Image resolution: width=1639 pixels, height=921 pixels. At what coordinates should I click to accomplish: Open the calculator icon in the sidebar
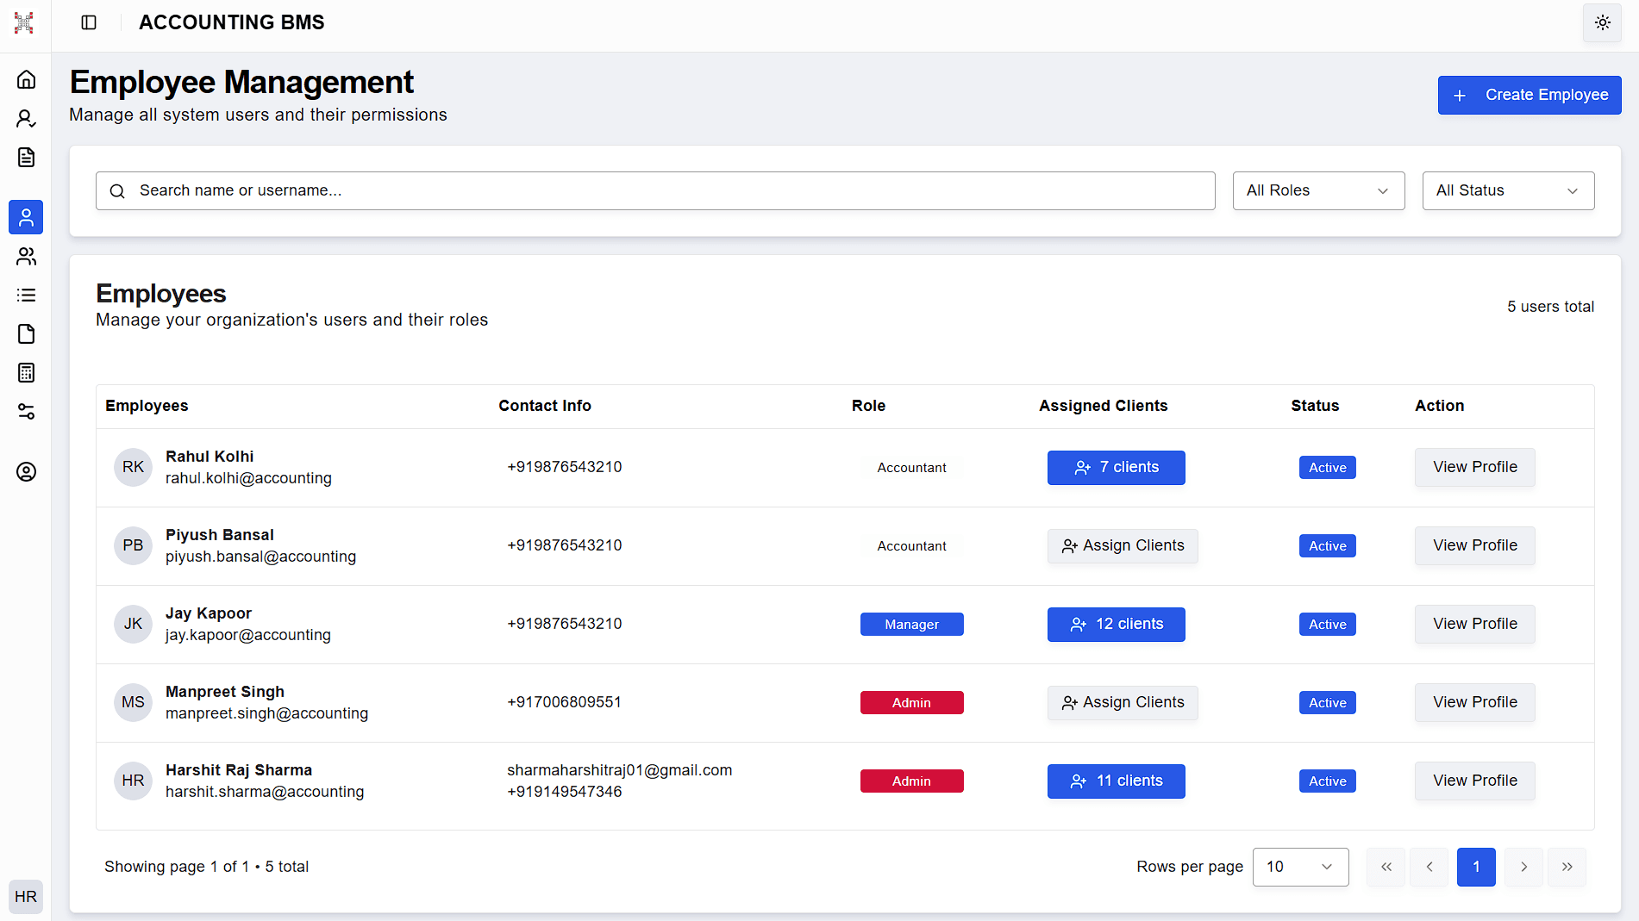26,372
